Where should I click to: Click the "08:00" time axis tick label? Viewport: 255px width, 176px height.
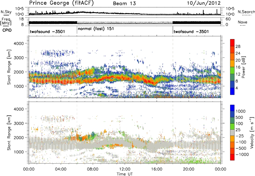(93, 169)
